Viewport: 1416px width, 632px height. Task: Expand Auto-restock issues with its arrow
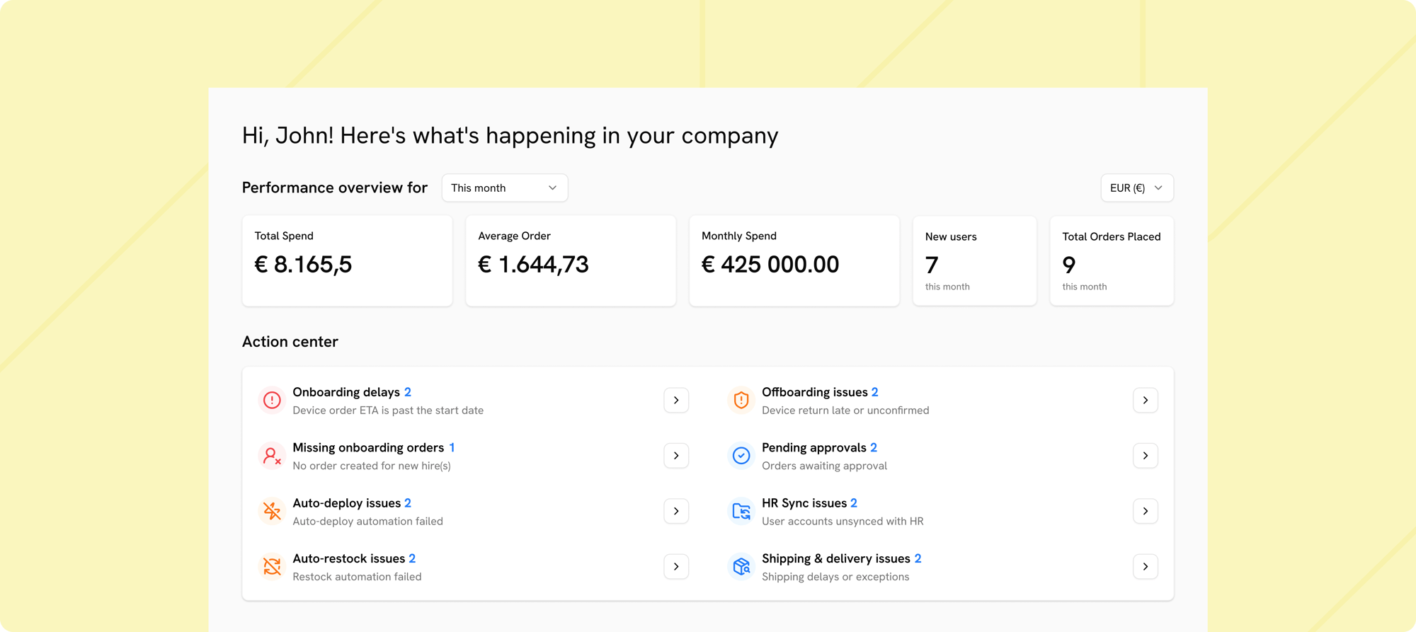tap(676, 566)
